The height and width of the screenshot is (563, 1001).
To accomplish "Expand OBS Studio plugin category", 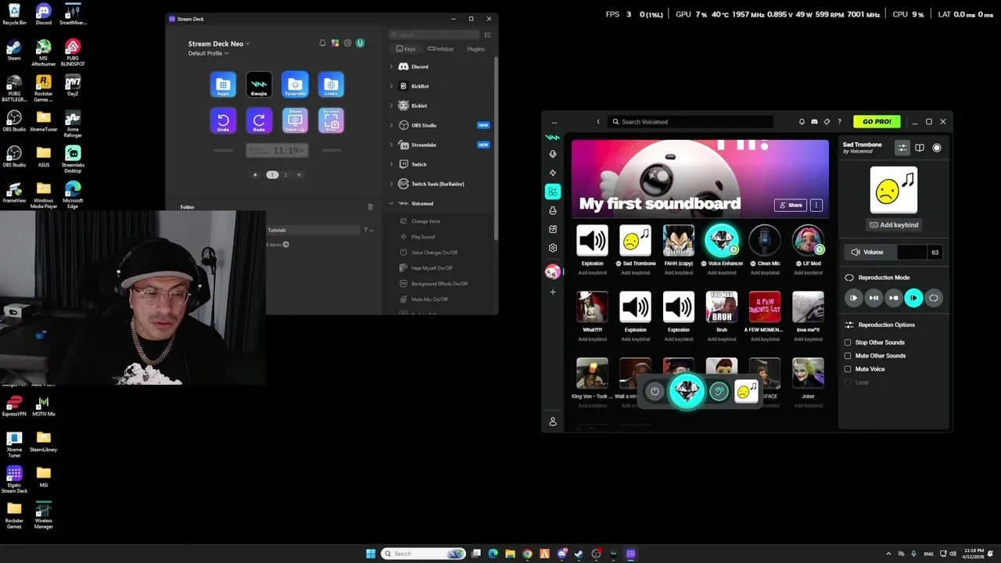I will (391, 125).
